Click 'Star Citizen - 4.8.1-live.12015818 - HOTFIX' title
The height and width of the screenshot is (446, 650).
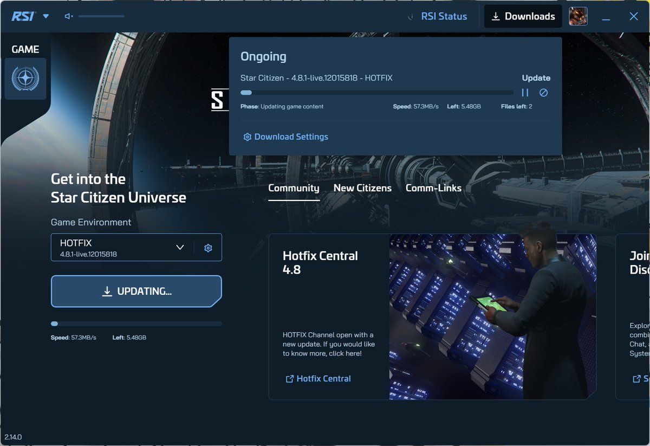[316, 78]
